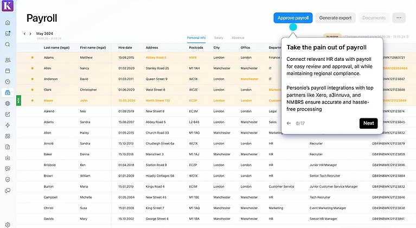This screenshot has height=228, width=416.
Task: Open the speech bubbles icon in sidebar
Action: (x=8, y=191)
